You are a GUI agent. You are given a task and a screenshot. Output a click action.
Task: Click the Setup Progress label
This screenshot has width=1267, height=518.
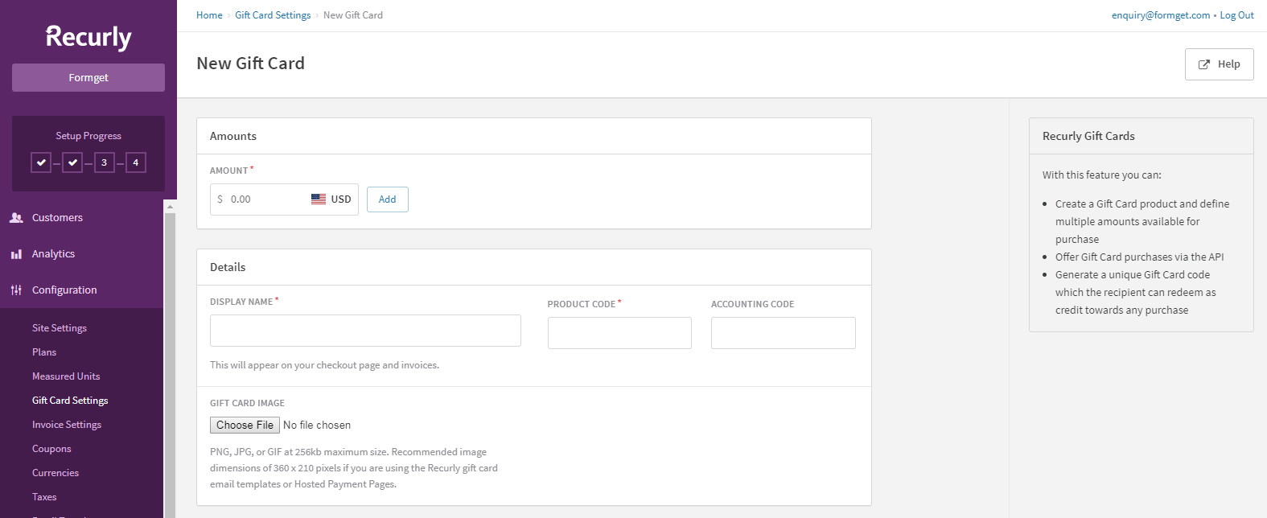click(88, 136)
